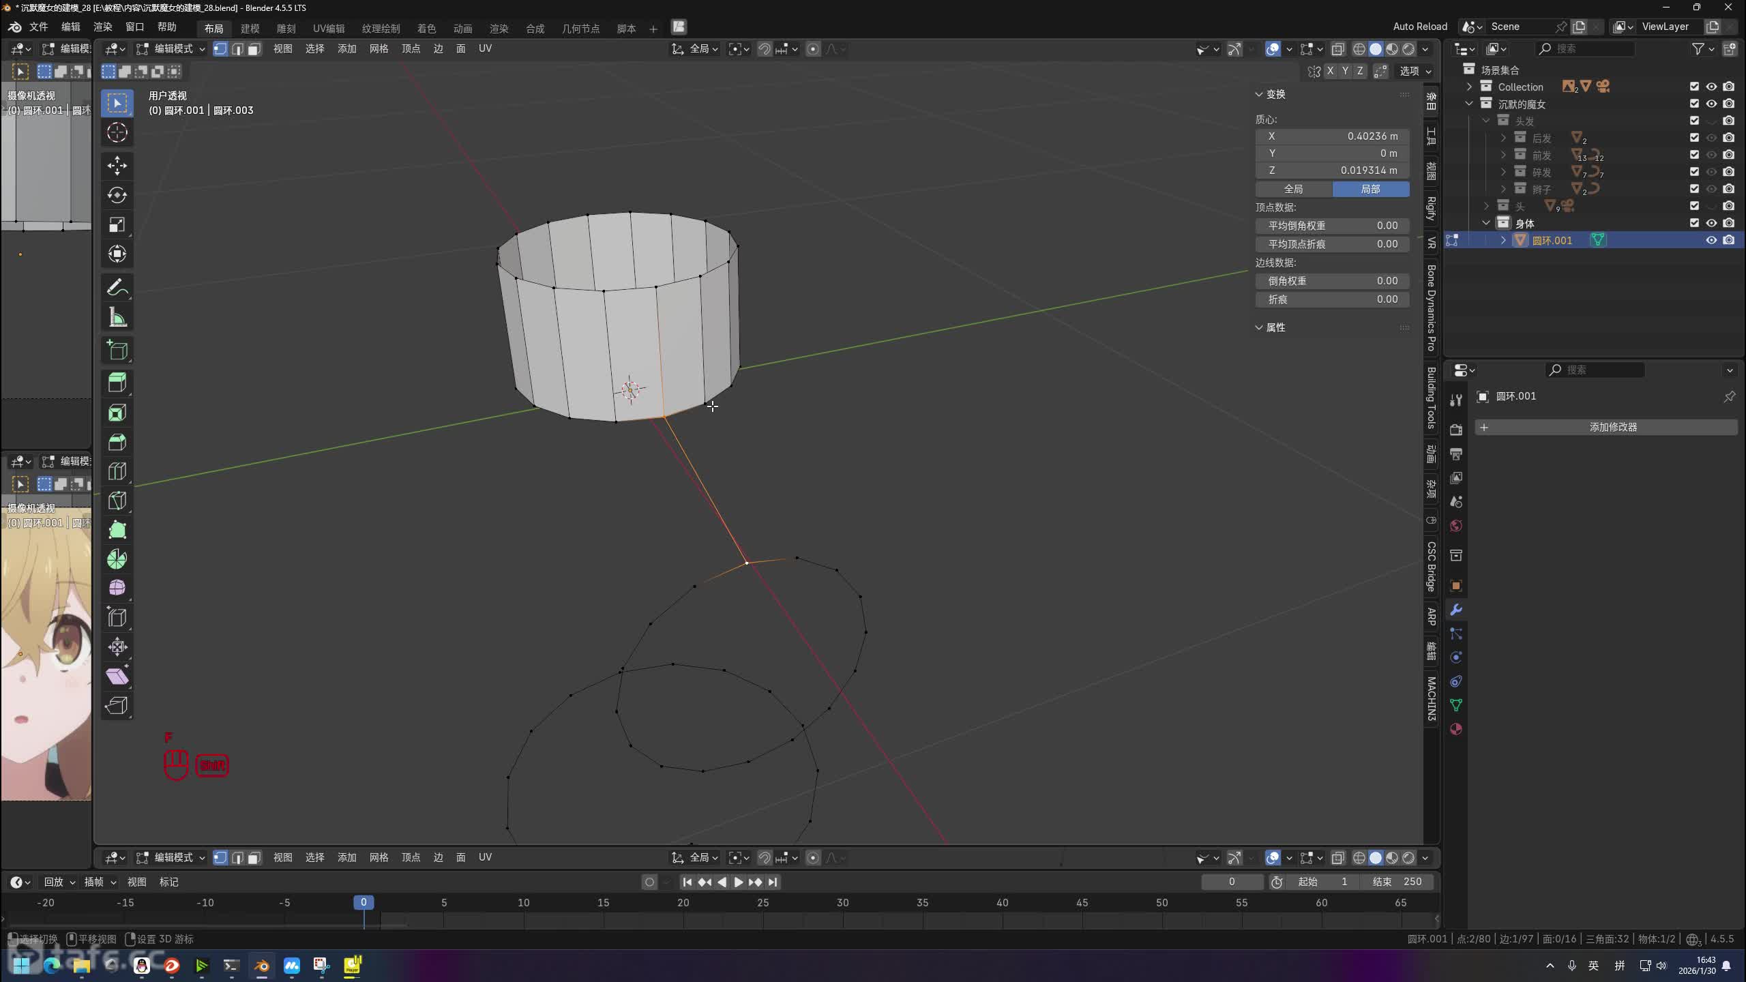Screen dimensions: 1746x982
Task: Uncheck the 身体 collection checkbox
Action: (1694, 223)
